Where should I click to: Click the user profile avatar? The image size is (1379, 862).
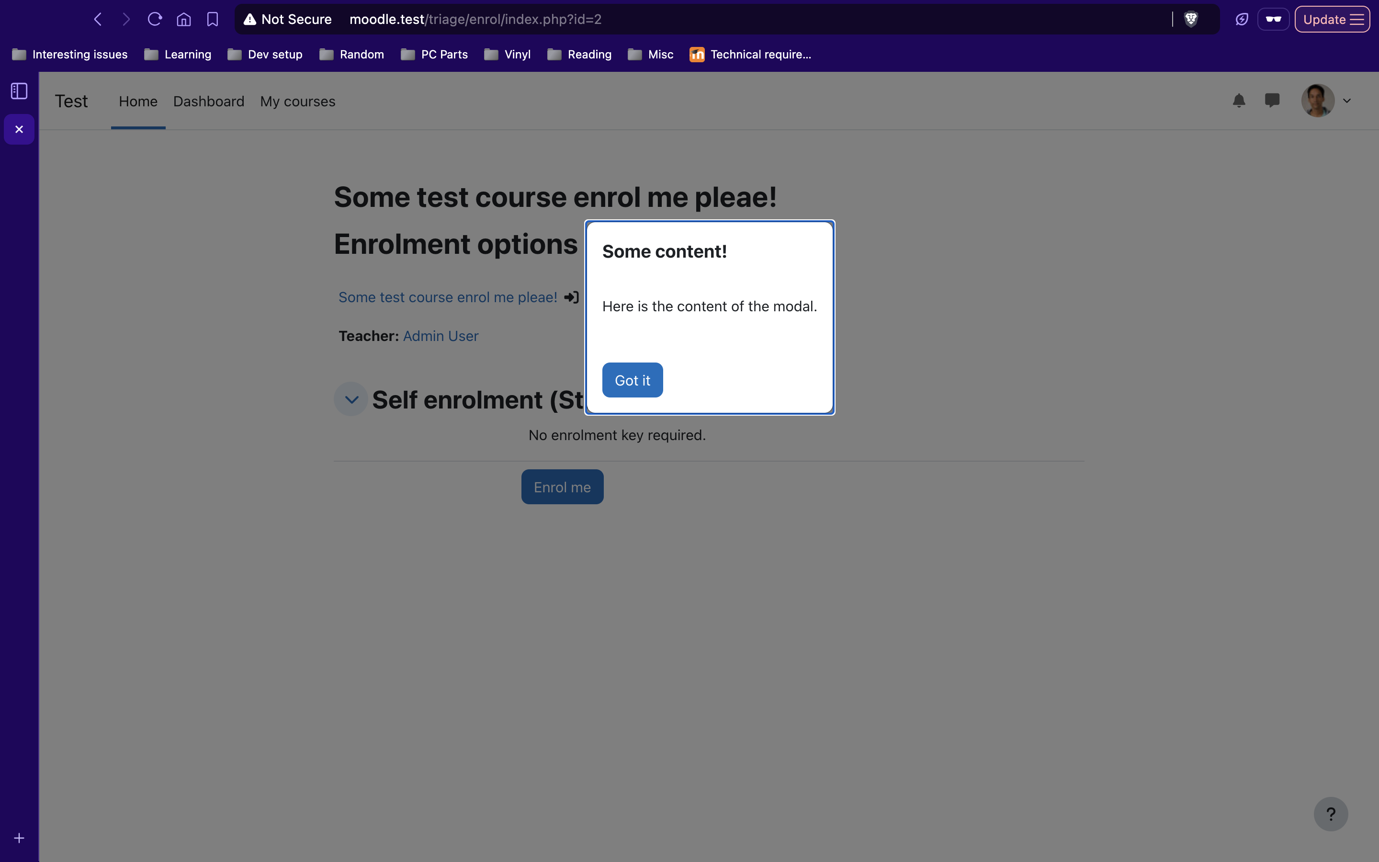[1317, 101]
